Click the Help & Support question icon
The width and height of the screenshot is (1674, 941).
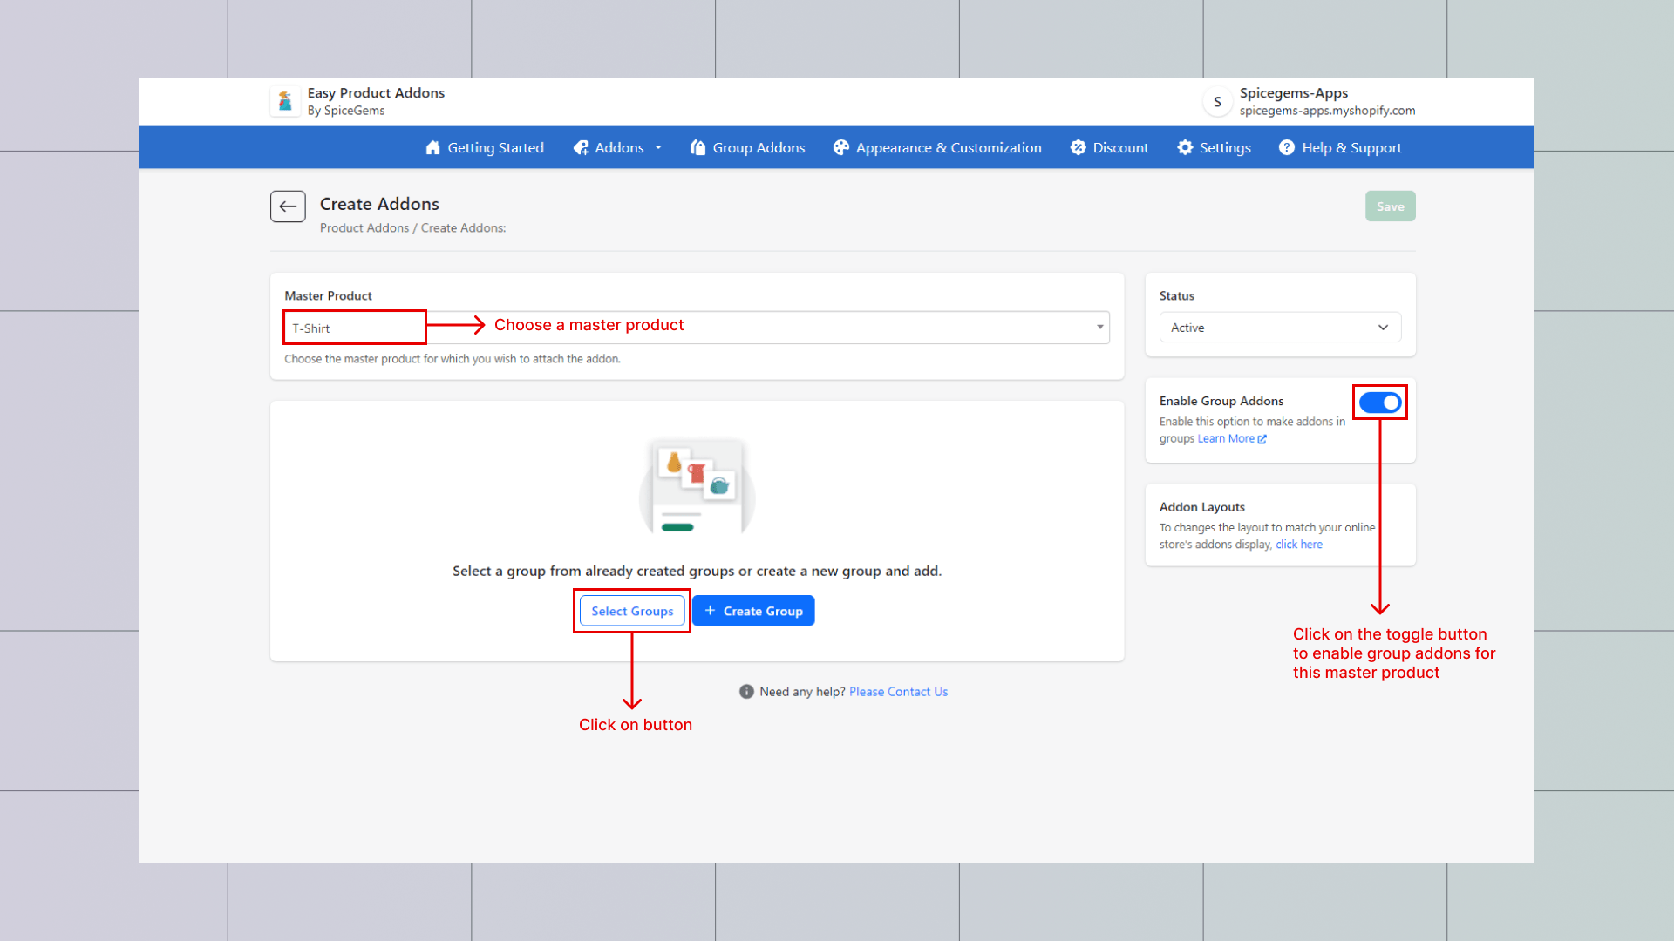[x=1287, y=148]
